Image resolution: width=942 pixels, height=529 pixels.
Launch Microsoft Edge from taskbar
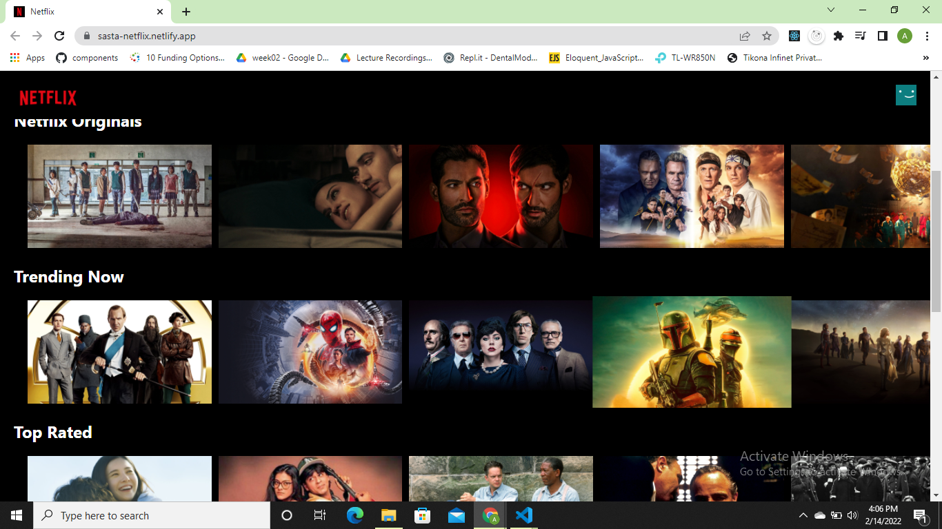pyautogui.click(x=354, y=515)
